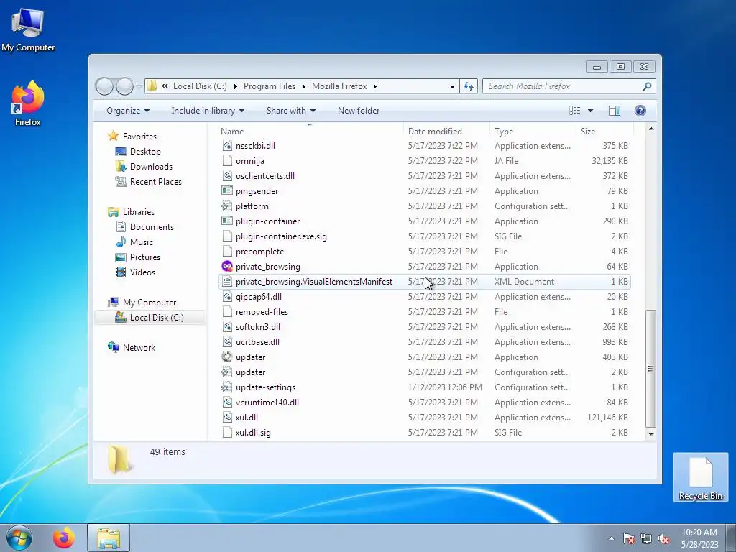Click the Favorites star icon
The width and height of the screenshot is (736, 552).
[113, 136]
